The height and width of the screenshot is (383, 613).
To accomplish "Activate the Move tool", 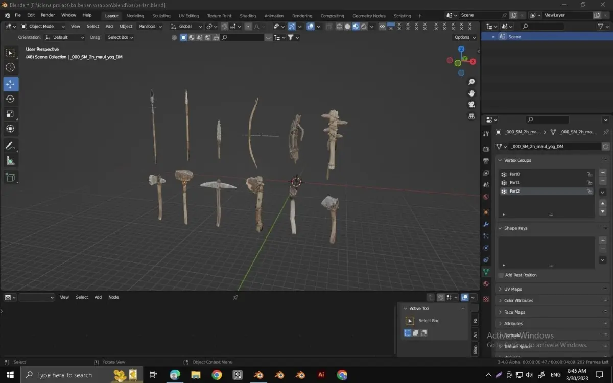I will tap(10, 84).
